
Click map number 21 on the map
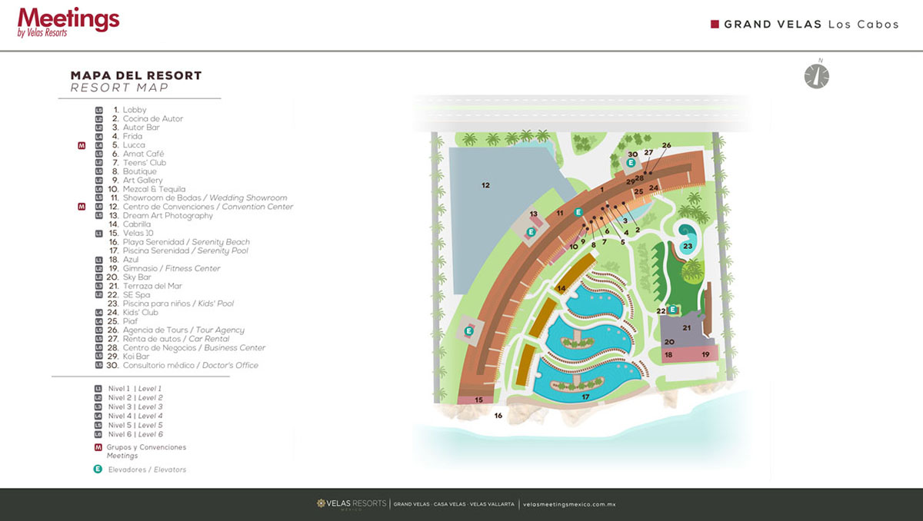click(687, 328)
